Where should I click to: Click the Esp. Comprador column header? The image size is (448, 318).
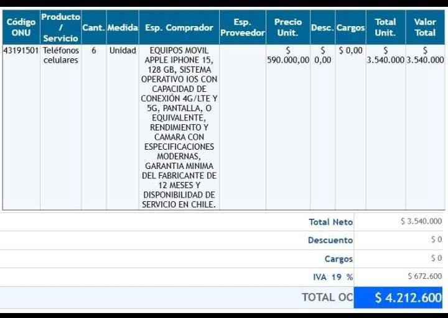179,28
